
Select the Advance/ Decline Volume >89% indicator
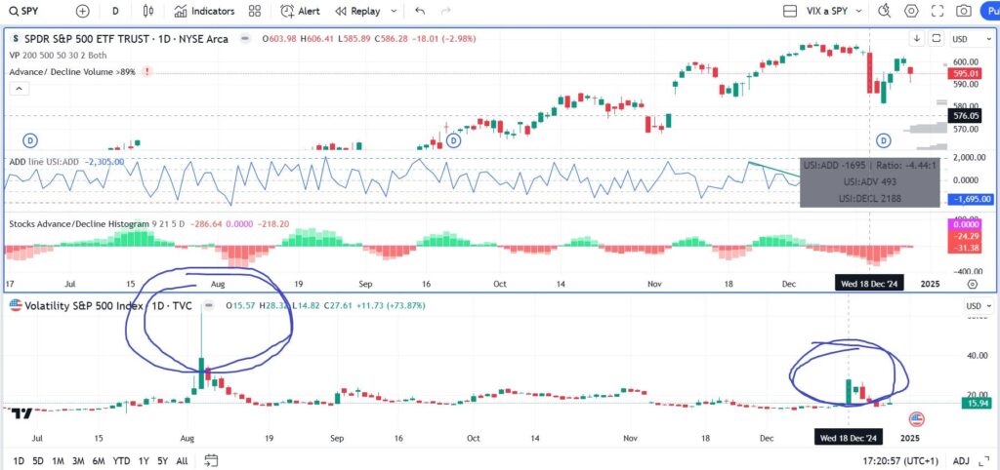tap(72, 72)
